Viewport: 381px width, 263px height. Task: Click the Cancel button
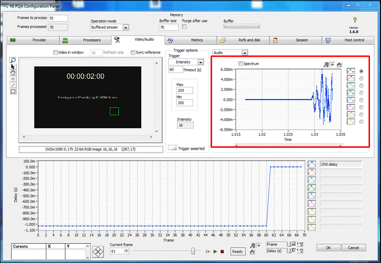[354, 248]
